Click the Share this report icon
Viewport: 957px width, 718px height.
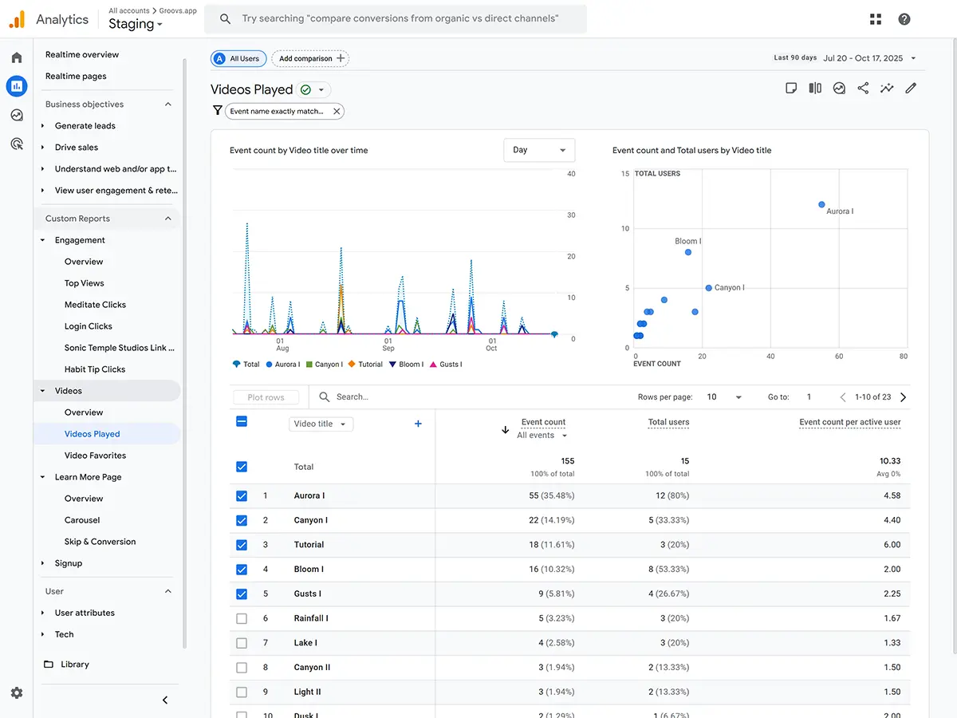pos(863,89)
